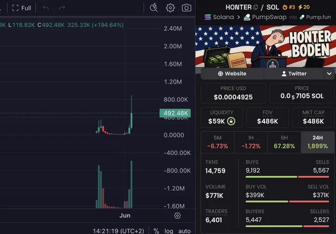Screen dimensions: 336x234
Task: Click the BUYERS 5,447 value
Action: (x=253, y=220)
